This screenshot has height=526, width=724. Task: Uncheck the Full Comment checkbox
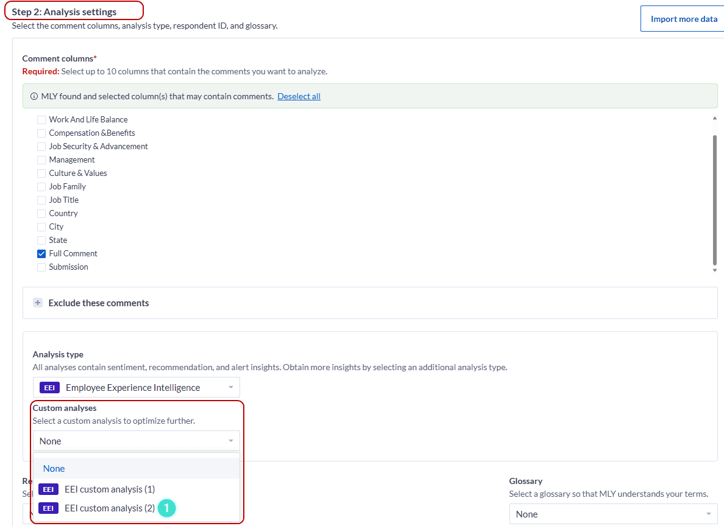[41, 254]
